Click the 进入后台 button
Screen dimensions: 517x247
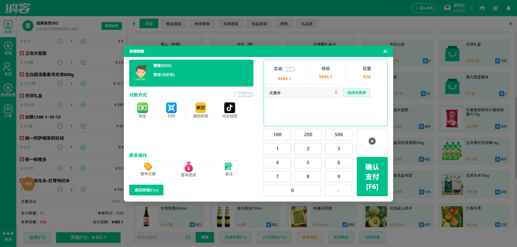pos(424,8)
